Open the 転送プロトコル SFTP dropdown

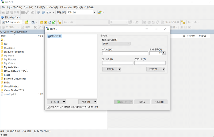(116, 43)
